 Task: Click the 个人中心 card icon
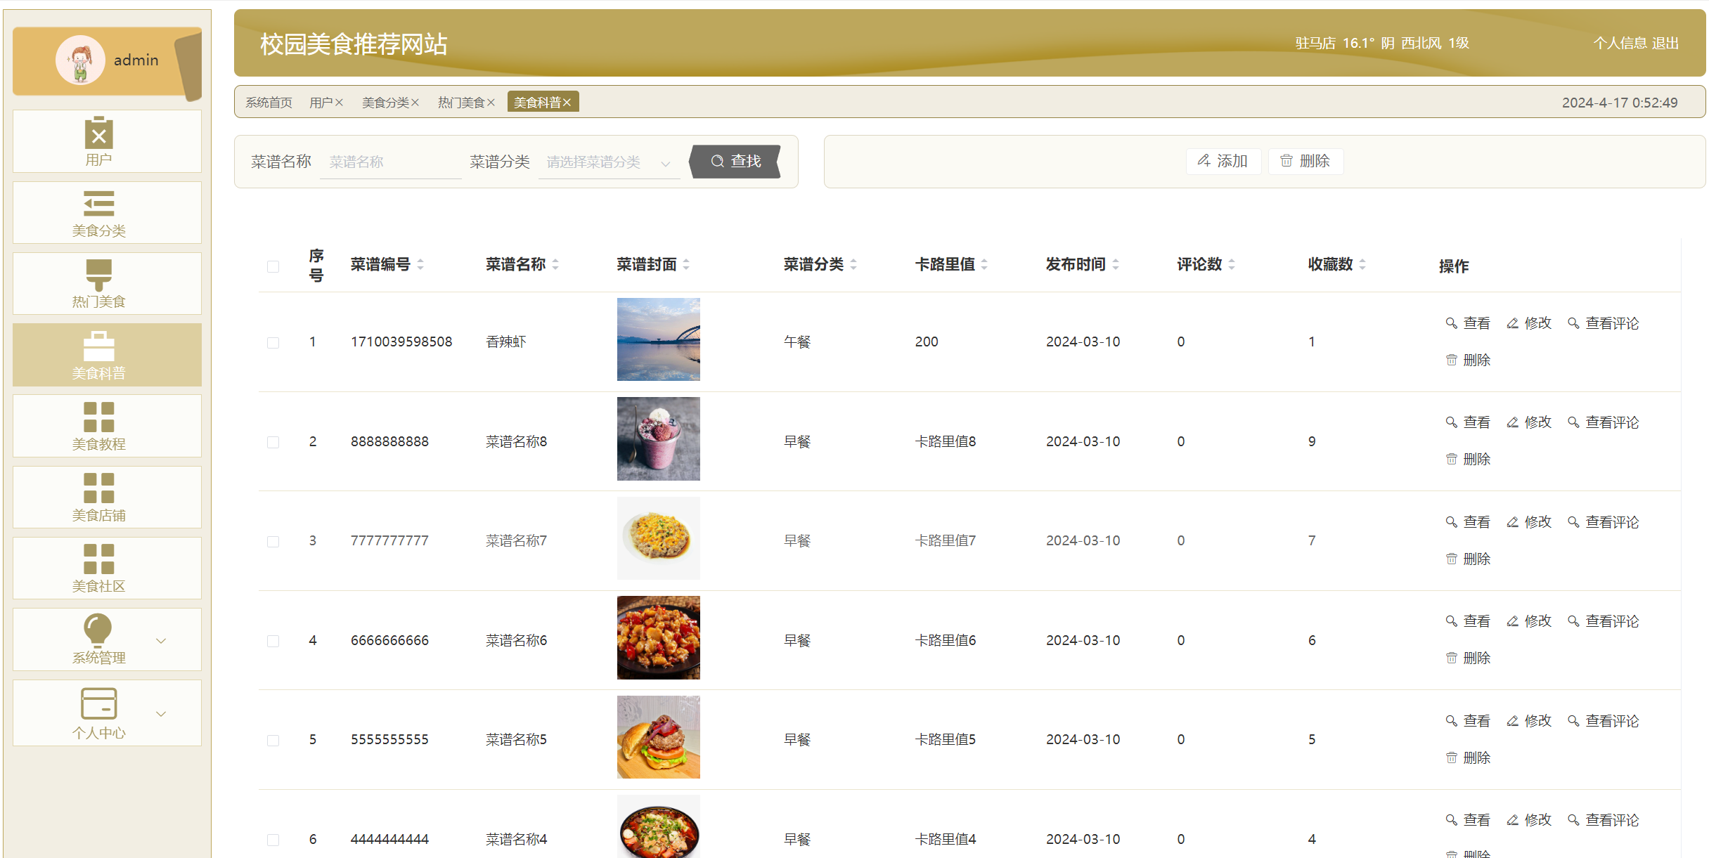[98, 703]
